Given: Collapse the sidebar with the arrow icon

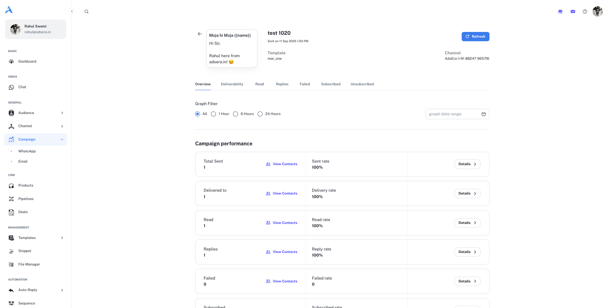Looking at the screenshot, I should tap(72, 12).
